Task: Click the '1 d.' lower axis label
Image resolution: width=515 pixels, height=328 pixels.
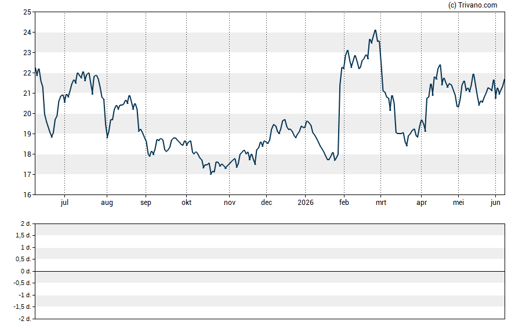Action: [26, 247]
